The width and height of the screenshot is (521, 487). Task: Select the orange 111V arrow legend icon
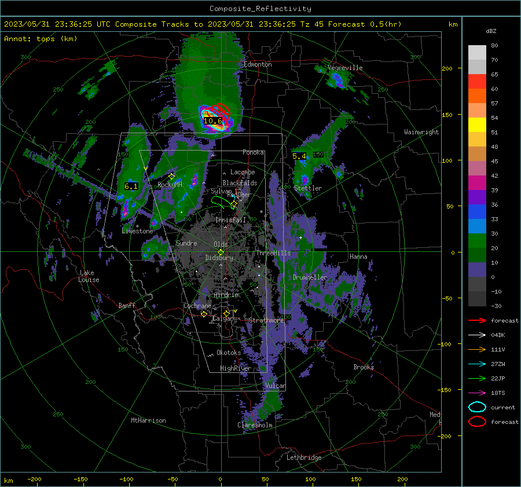pyautogui.click(x=477, y=349)
